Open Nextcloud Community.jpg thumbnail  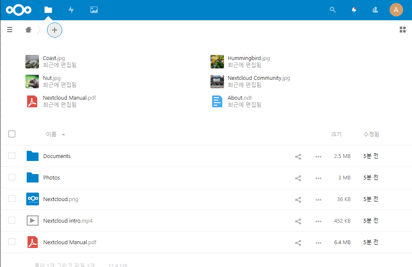click(x=217, y=82)
